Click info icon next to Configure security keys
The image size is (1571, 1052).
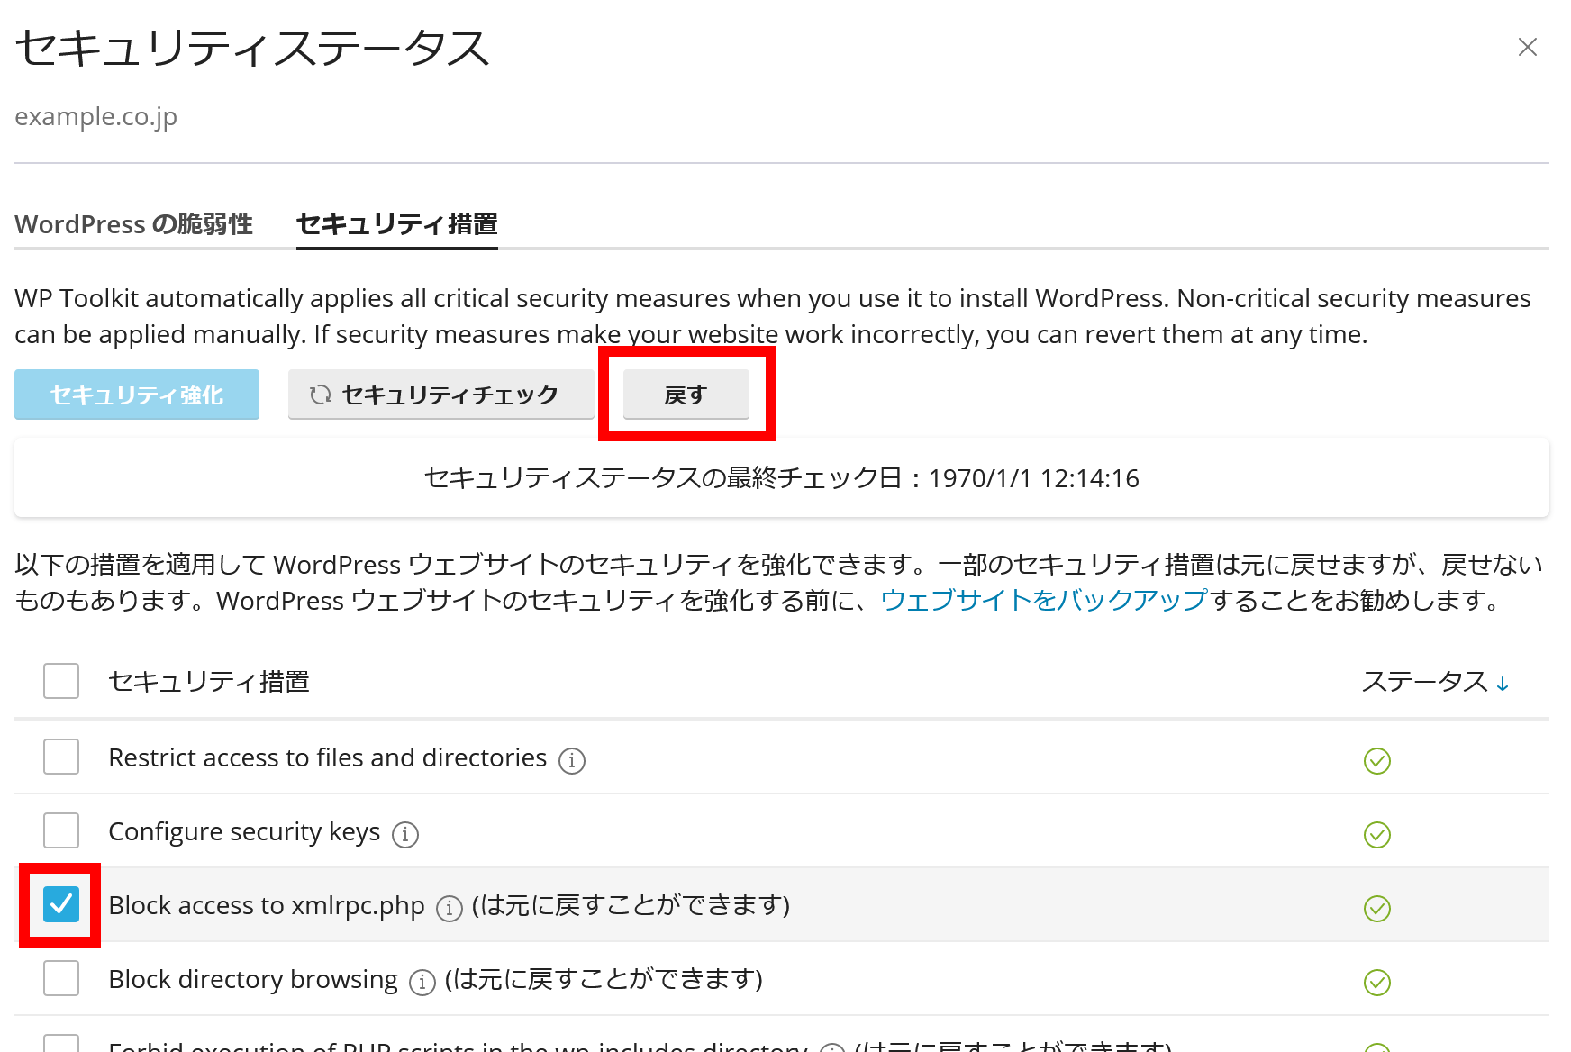click(x=405, y=835)
